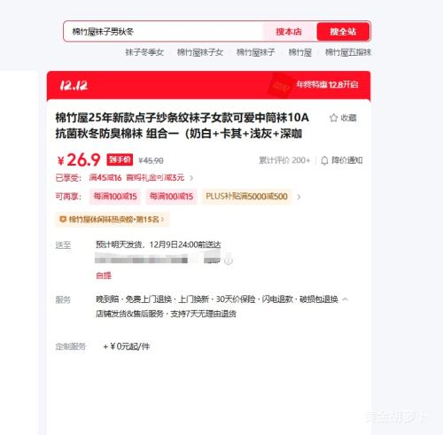Click the 搜本店 button
This screenshot has width=443, height=435.
[289, 32]
